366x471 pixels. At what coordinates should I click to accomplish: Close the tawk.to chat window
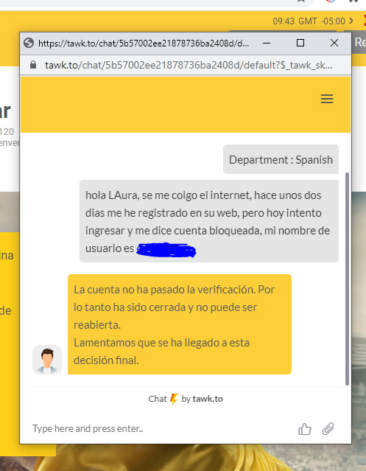(334, 43)
